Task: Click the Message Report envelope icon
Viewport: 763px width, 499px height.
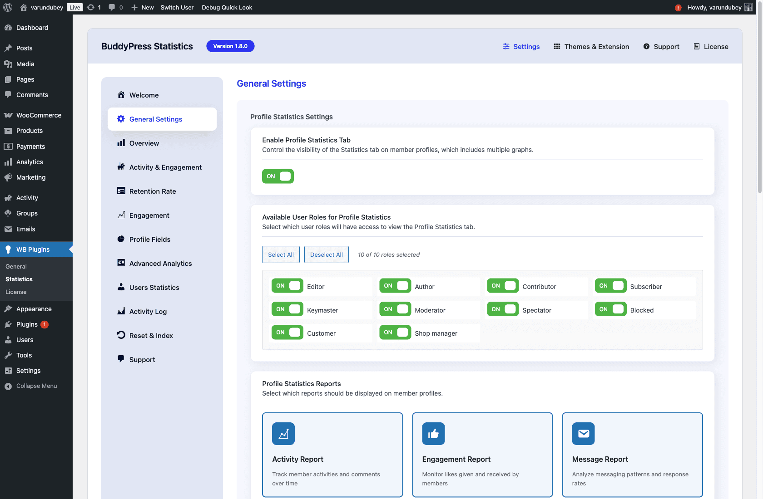Action: pos(583,434)
